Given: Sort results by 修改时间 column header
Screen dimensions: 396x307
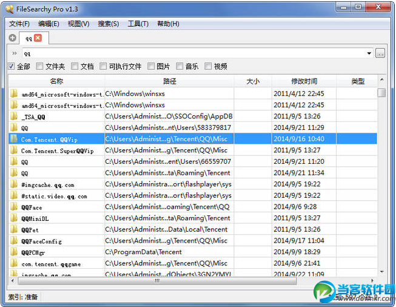Looking at the screenshot, I should (x=304, y=81).
